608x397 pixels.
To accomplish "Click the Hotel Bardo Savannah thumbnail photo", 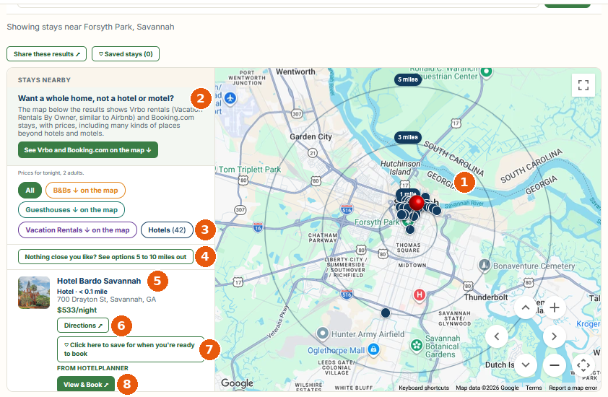I will 34,293.
